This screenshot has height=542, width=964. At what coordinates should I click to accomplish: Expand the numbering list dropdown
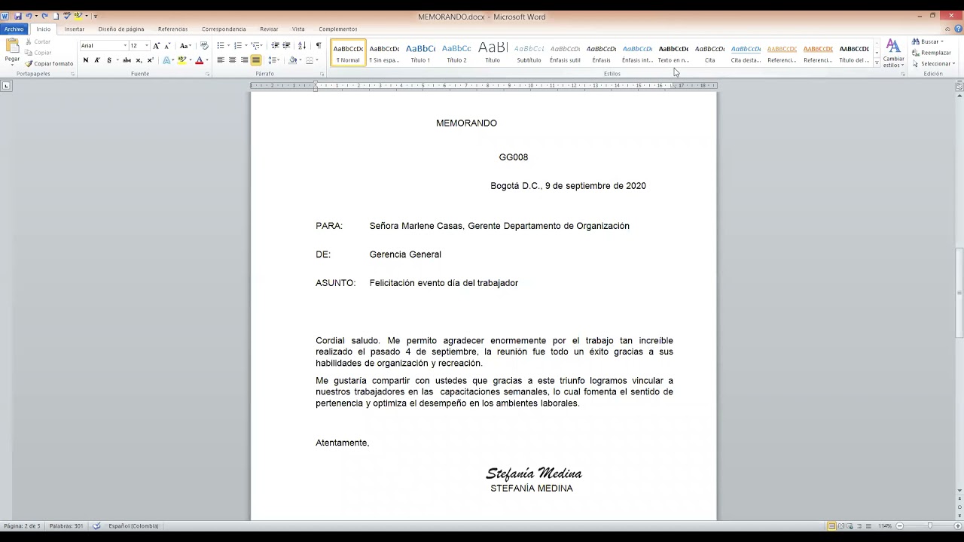point(246,46)
